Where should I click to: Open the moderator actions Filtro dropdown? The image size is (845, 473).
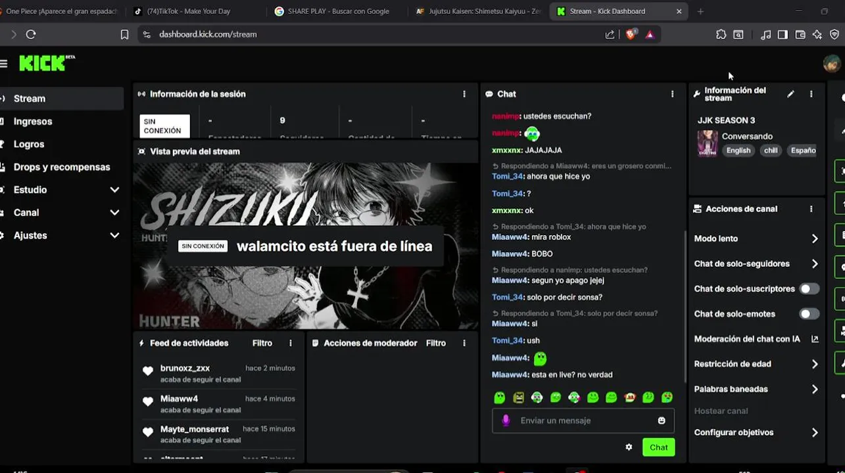point(436,343)
